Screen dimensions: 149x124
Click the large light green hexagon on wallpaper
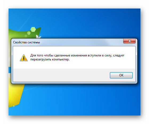[x=33, y=29]
